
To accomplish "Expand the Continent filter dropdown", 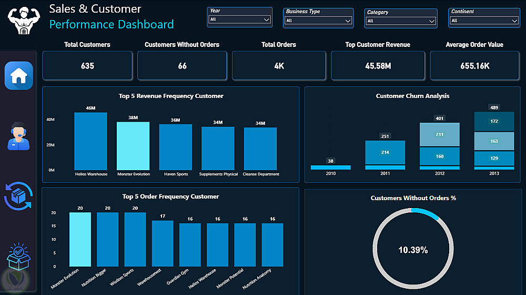I will [x=484, y=21].
